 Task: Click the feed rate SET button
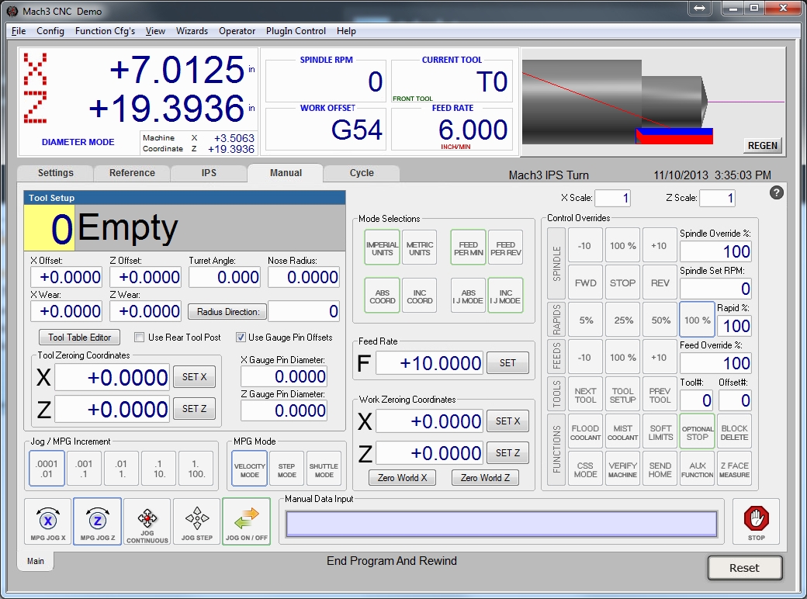[507, 363]
